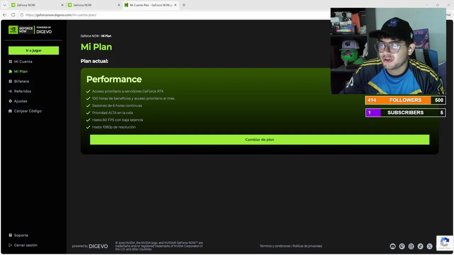The image size is (454, 255).
Task: Click 'Prioridad ALTA en la cola'
Action: (112, 113)
